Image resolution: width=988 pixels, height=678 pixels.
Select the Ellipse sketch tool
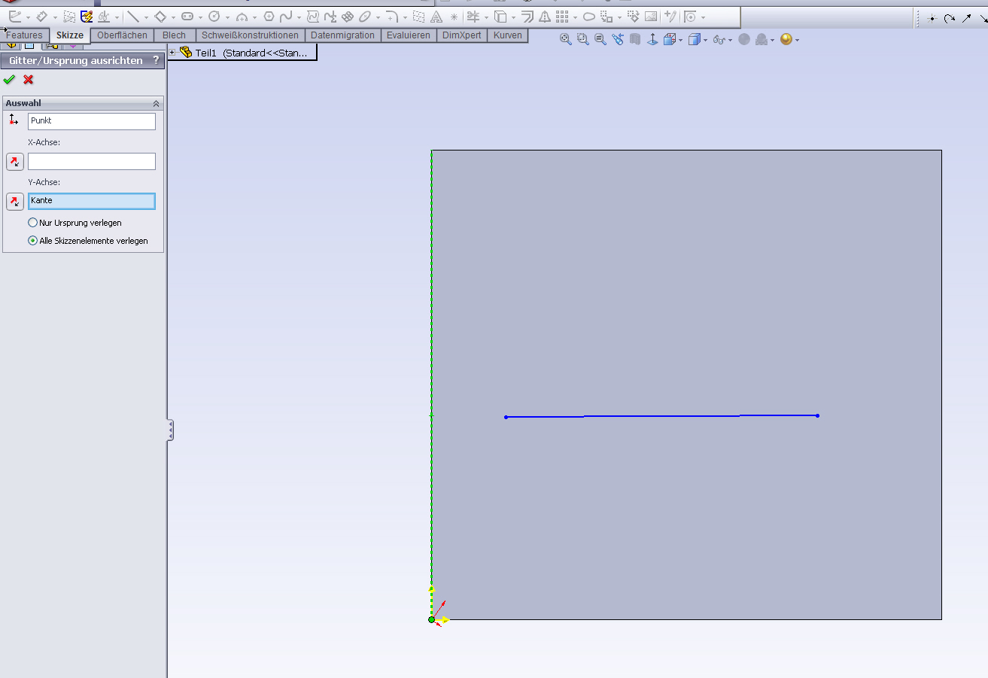click(365, 17)
